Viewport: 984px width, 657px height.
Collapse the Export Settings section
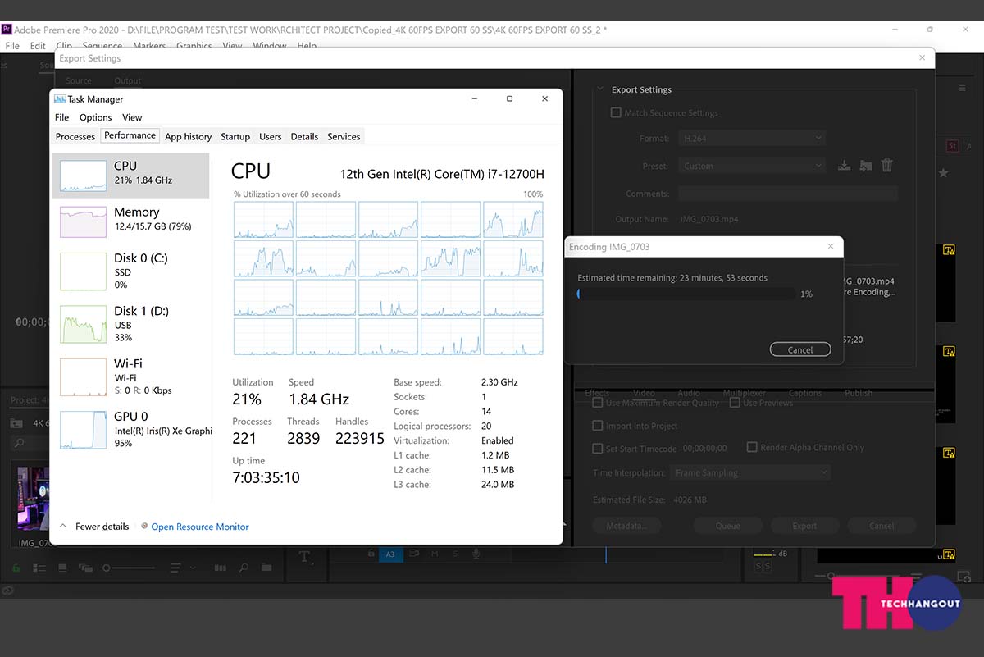point(600,89)
